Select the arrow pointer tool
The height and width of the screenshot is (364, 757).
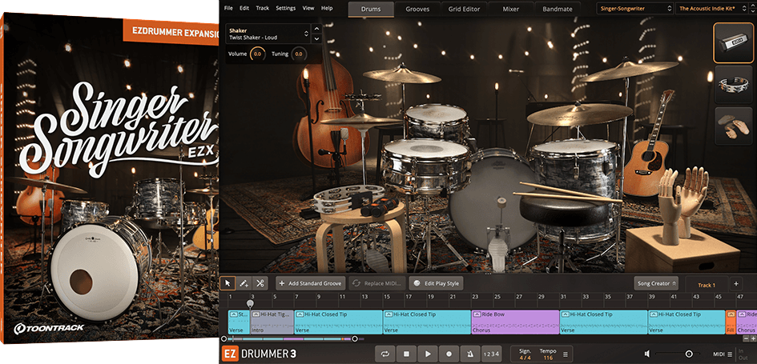point(228,283)
